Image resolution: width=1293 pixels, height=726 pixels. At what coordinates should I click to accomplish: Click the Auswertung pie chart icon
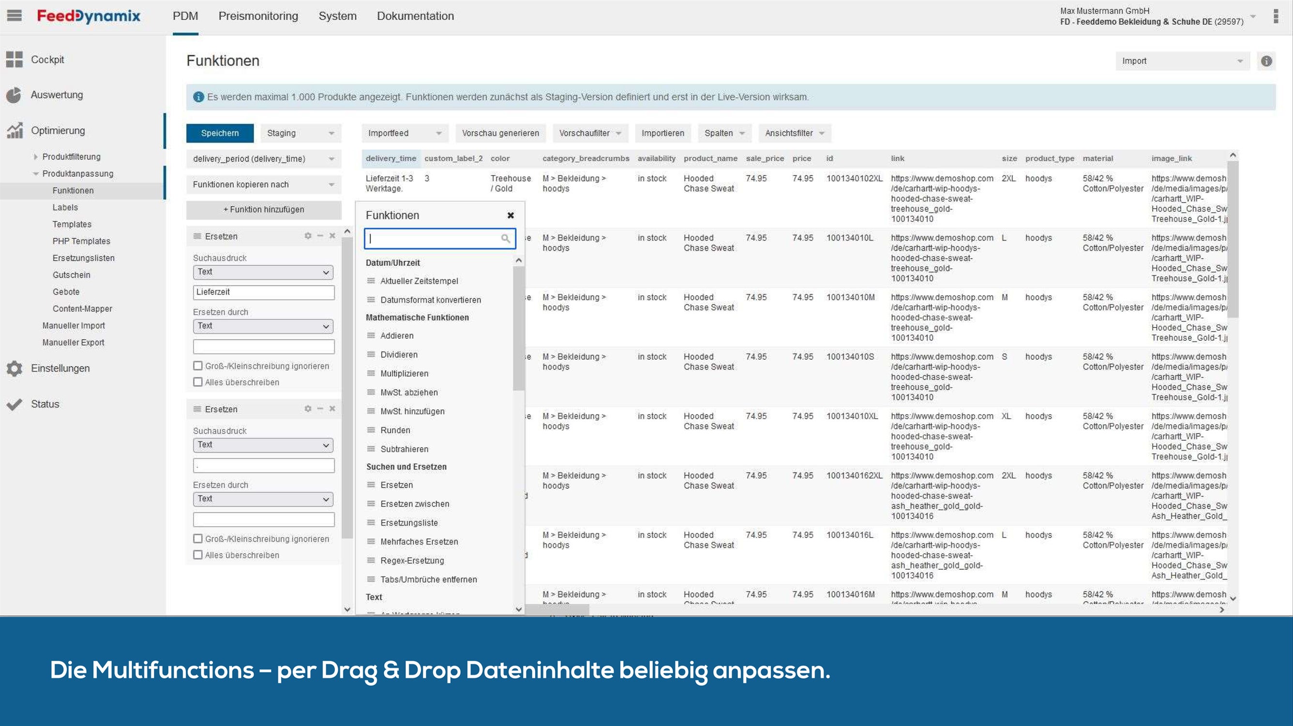[x=14, y=95]
